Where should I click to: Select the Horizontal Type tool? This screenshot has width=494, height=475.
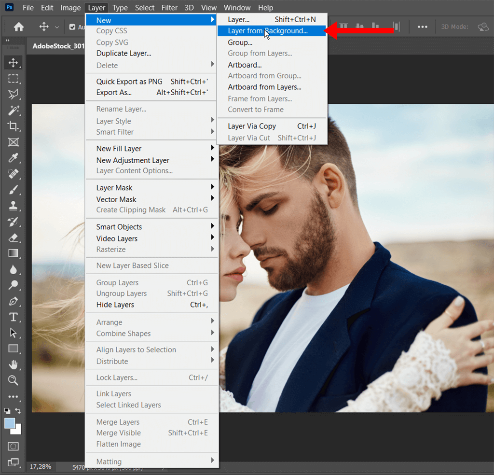pyautogui.click(x=13, y=317)
